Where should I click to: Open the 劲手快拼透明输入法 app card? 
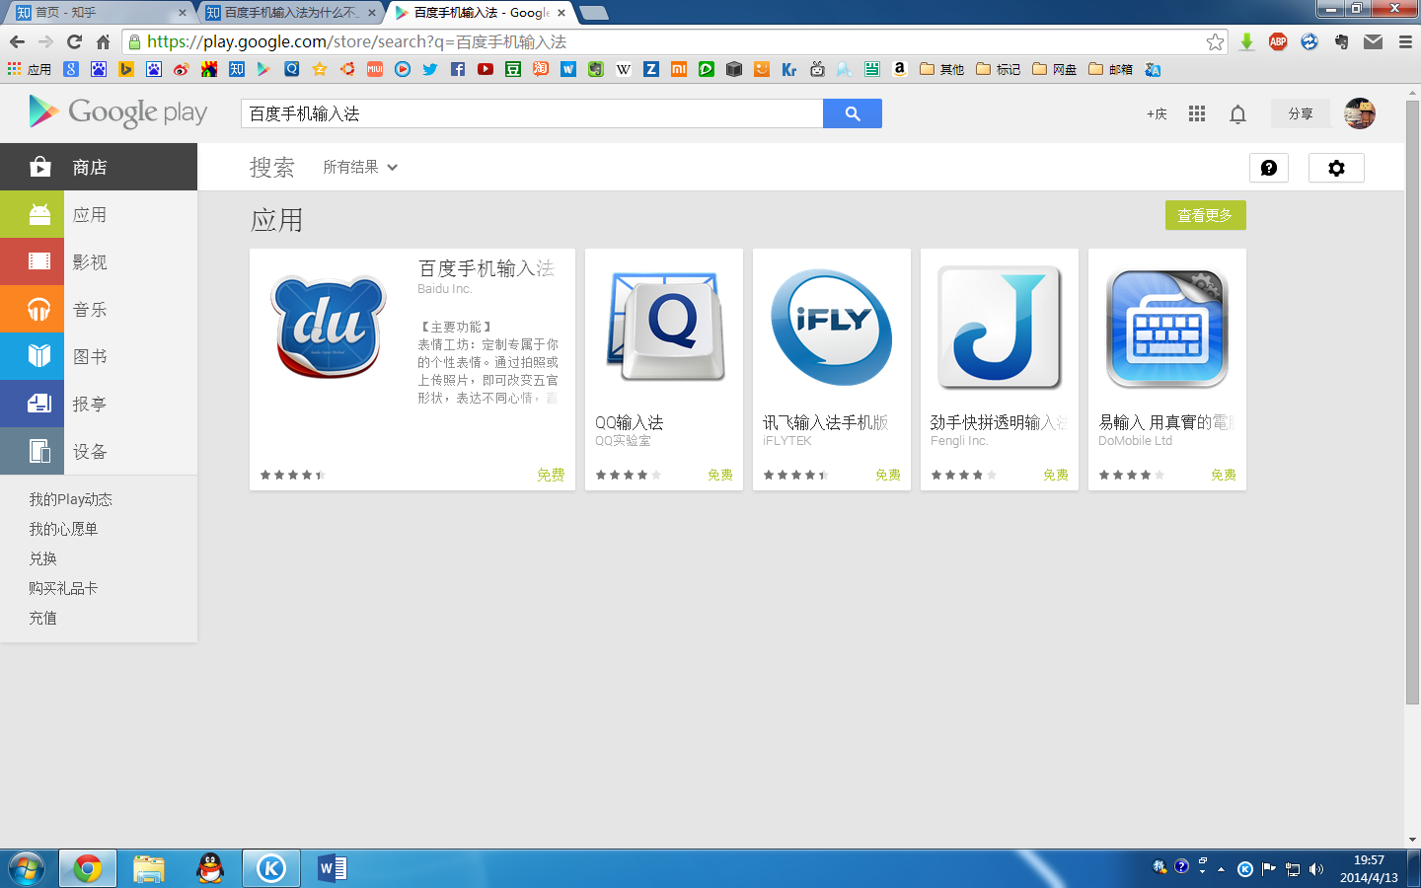1000,369
